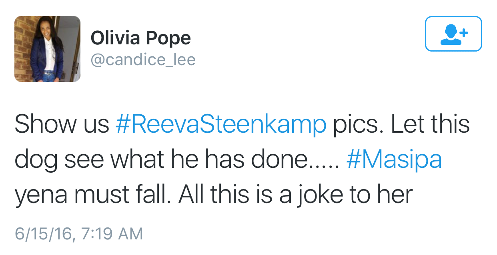This screenshot has height=255, width=497.
Task: Open the #ReevaSteenkamp hashtag
Action: 220,124
